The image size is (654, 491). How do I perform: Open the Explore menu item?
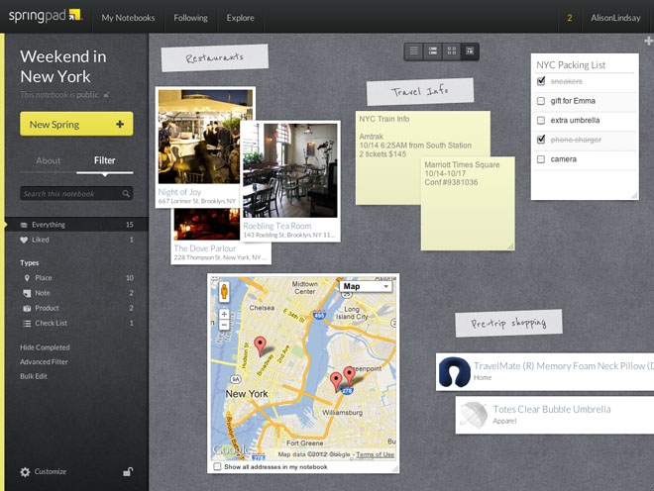click(240, 18)
